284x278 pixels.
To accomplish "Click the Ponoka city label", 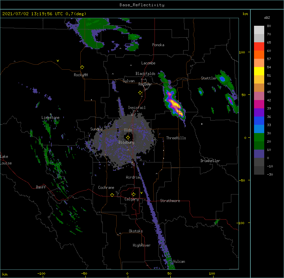I will click(158, 45).
